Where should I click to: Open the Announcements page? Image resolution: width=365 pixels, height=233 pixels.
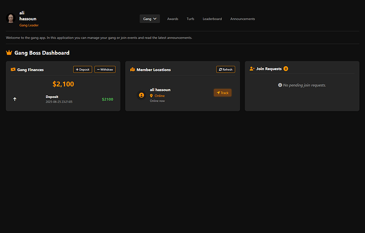(x=243, y=19)
